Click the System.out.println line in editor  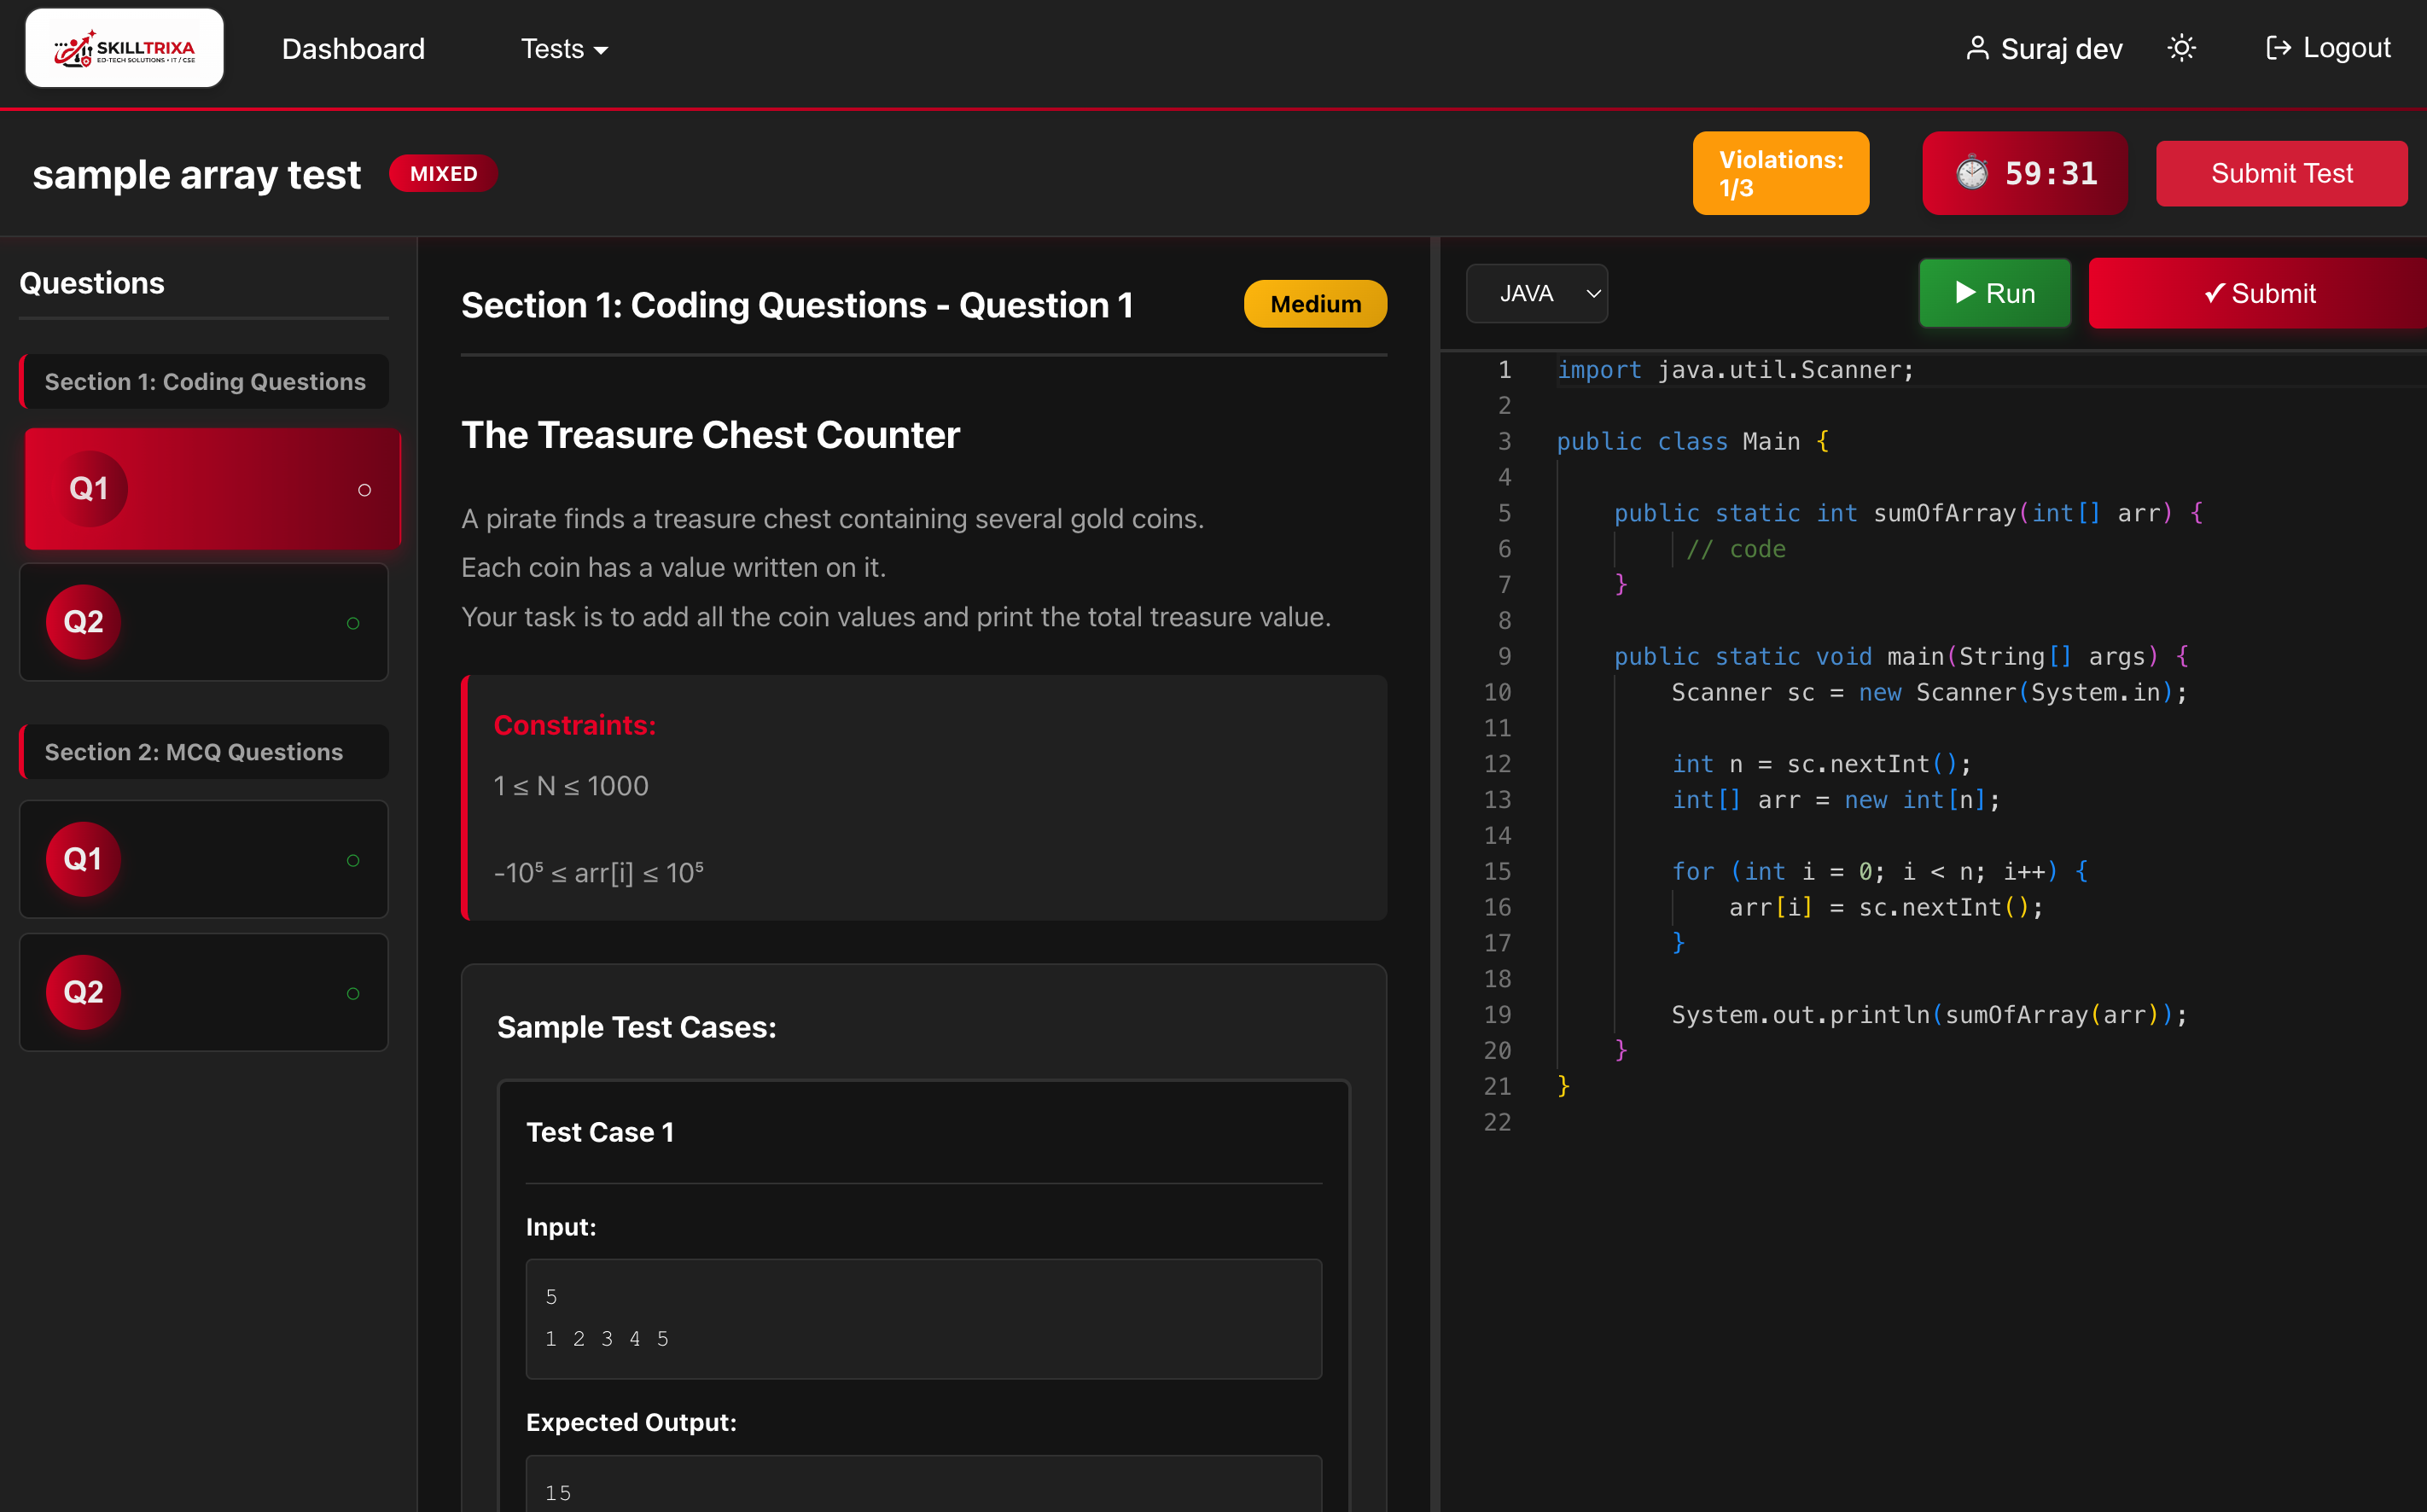click(1929, 1015)
